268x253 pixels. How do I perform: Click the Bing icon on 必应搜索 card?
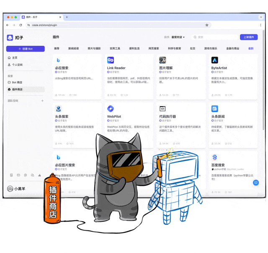(x=58, y=60)
